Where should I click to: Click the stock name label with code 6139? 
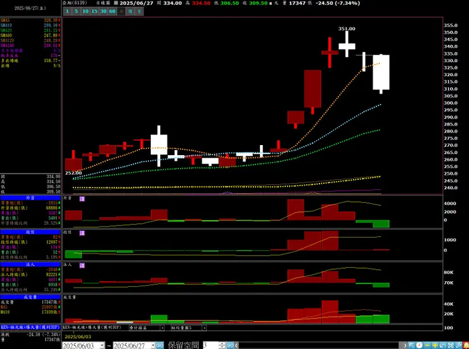pyautogui.click(x=75, y=3)
